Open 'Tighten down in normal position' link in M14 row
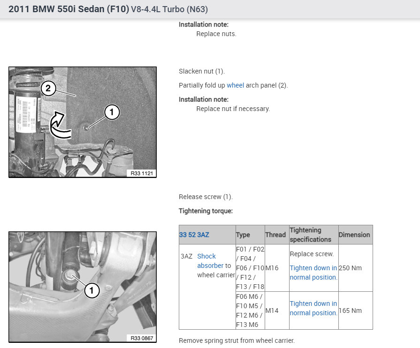 pyautogui.click(x=313, y=308)
